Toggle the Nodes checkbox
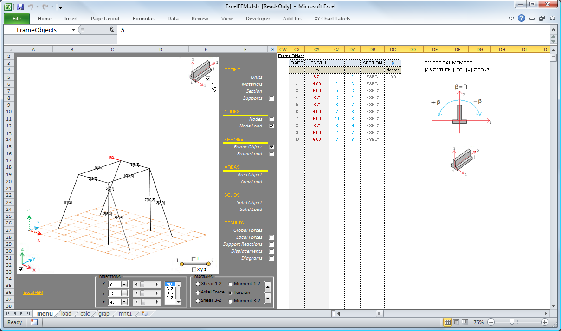Image resolution: width=561 pixels, height=331 pixels. pyautogui.click(x=271, y=119)
